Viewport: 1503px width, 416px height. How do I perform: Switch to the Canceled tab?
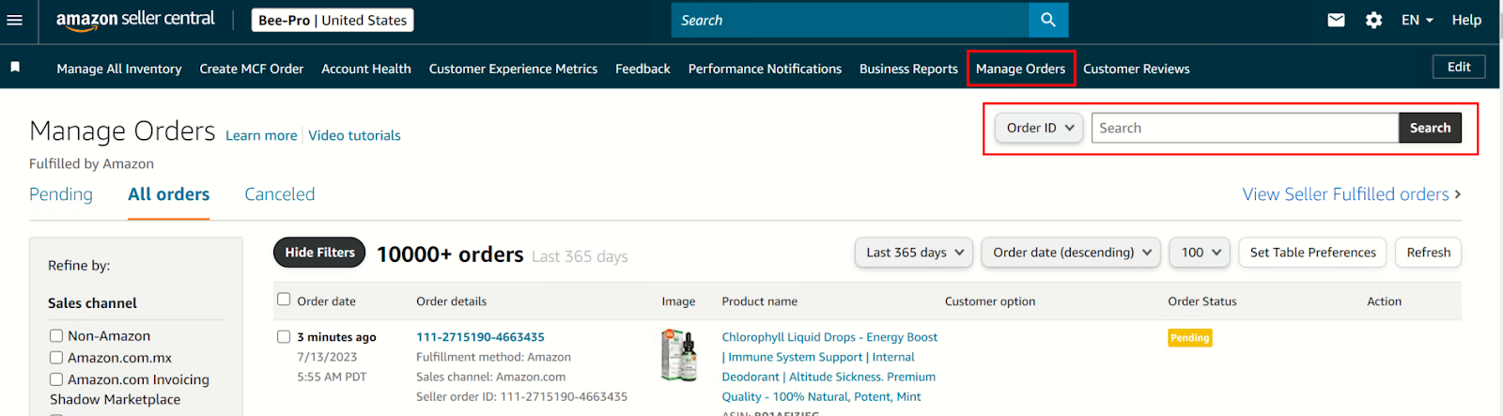(x=280, y=194)
